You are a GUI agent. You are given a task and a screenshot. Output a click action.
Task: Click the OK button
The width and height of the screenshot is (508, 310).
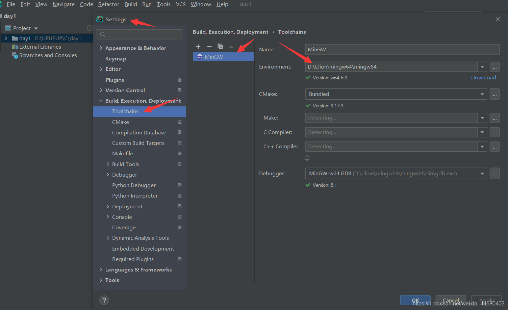click(415, 300)
